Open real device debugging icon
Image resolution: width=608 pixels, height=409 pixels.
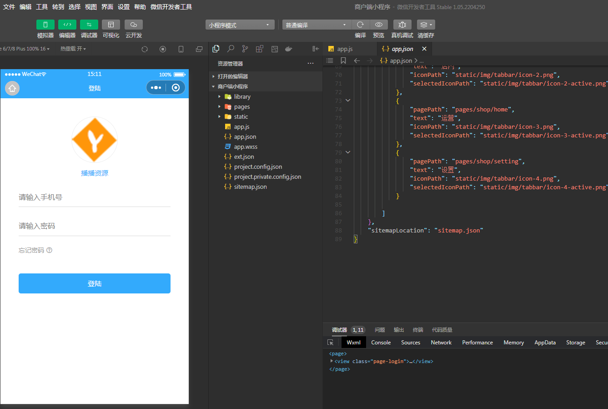[402, 25]
